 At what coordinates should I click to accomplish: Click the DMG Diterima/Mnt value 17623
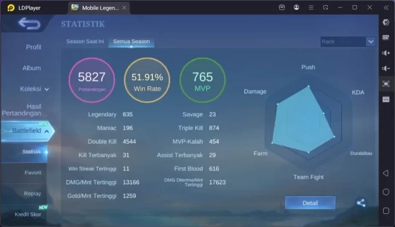pos(217,182)
